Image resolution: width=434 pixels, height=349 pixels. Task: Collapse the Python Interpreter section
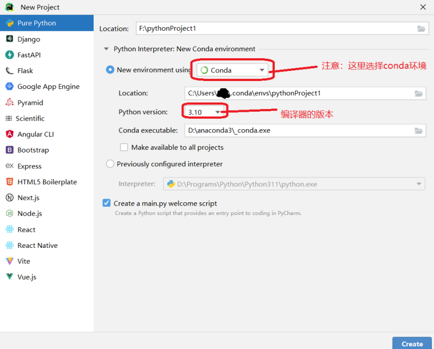pos(107,49)
